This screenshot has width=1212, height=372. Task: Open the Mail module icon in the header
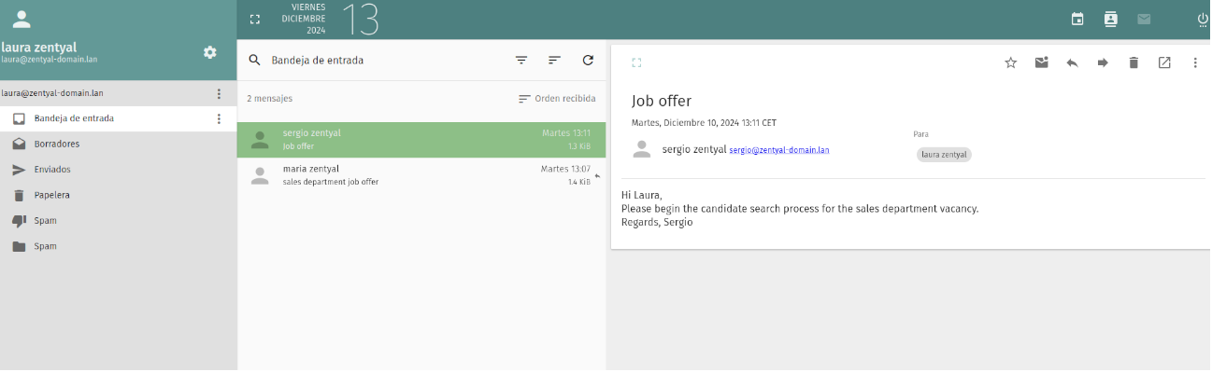(x=1144, y=19)
